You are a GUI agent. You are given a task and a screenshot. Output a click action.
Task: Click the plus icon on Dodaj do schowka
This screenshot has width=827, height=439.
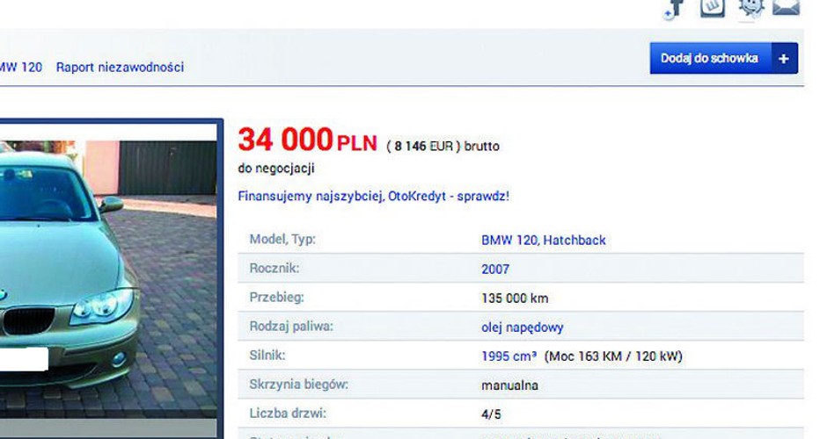coord(784,59)
